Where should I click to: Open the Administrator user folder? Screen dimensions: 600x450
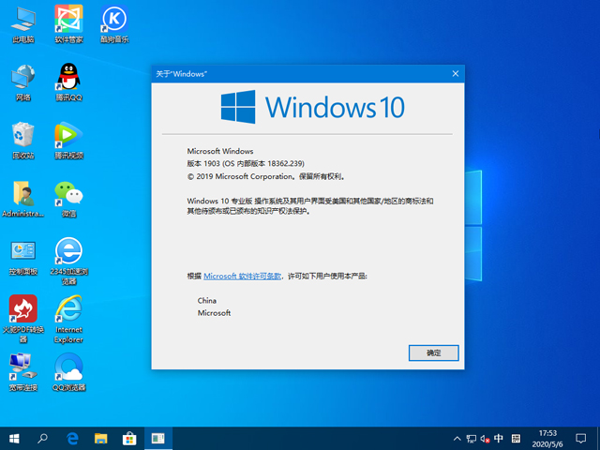click(x=23, y=200)
